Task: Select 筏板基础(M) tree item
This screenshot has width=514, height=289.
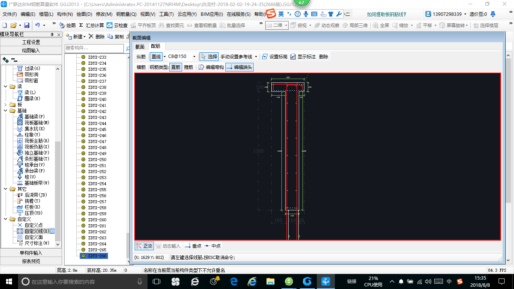Action: (37, 123)
